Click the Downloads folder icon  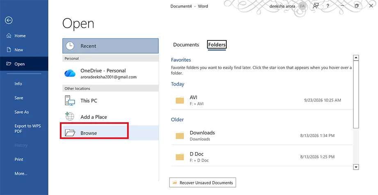click(x=180, y=136)
